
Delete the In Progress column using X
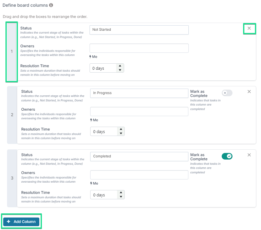click(249, 91)
